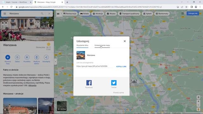Viewport: 203px width, 114px height.
Task: Share via Twitter icon
Action: pyautogui.click(x=114, y=83)
